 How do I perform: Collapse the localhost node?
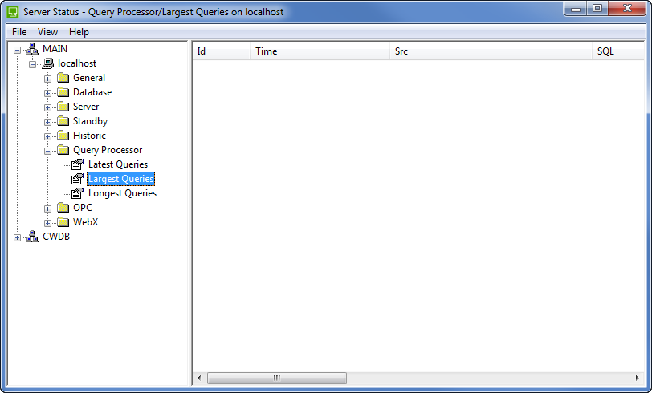pos(32,64)
